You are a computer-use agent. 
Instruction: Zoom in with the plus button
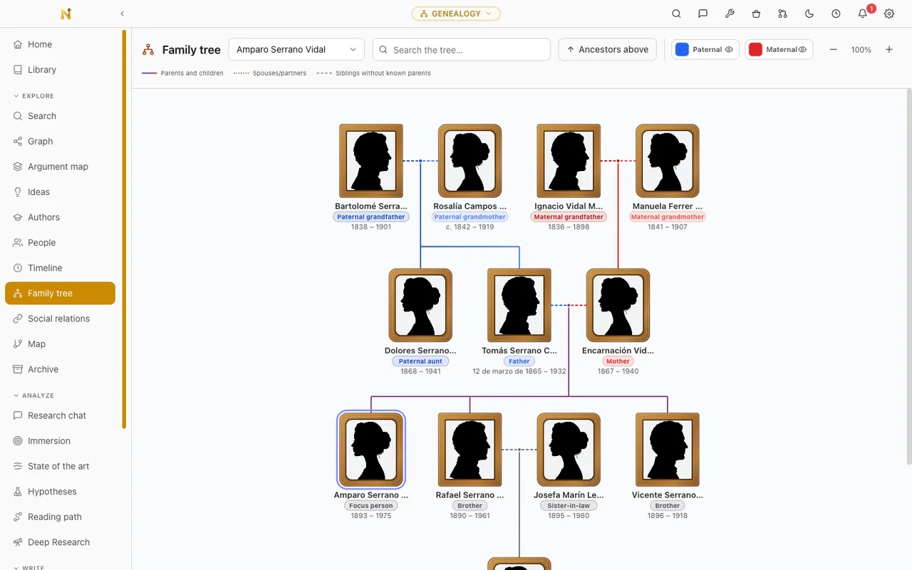click(x=889, y=50)
